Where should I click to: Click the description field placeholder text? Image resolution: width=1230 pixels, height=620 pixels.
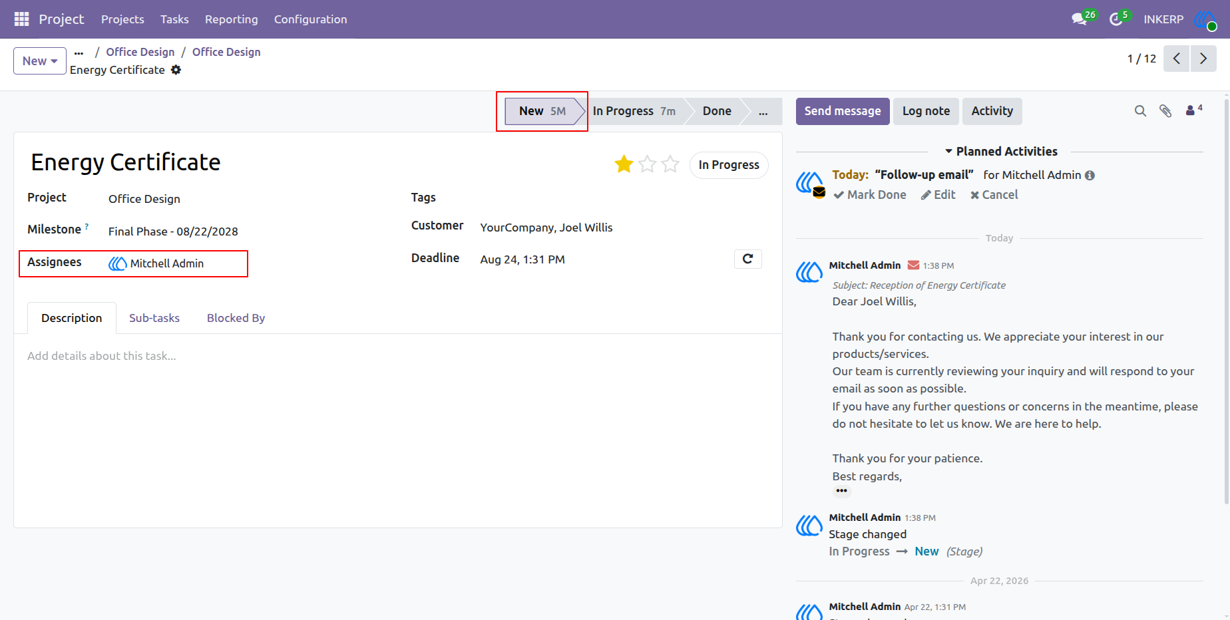pyautogui.click(x=102, y=356)
